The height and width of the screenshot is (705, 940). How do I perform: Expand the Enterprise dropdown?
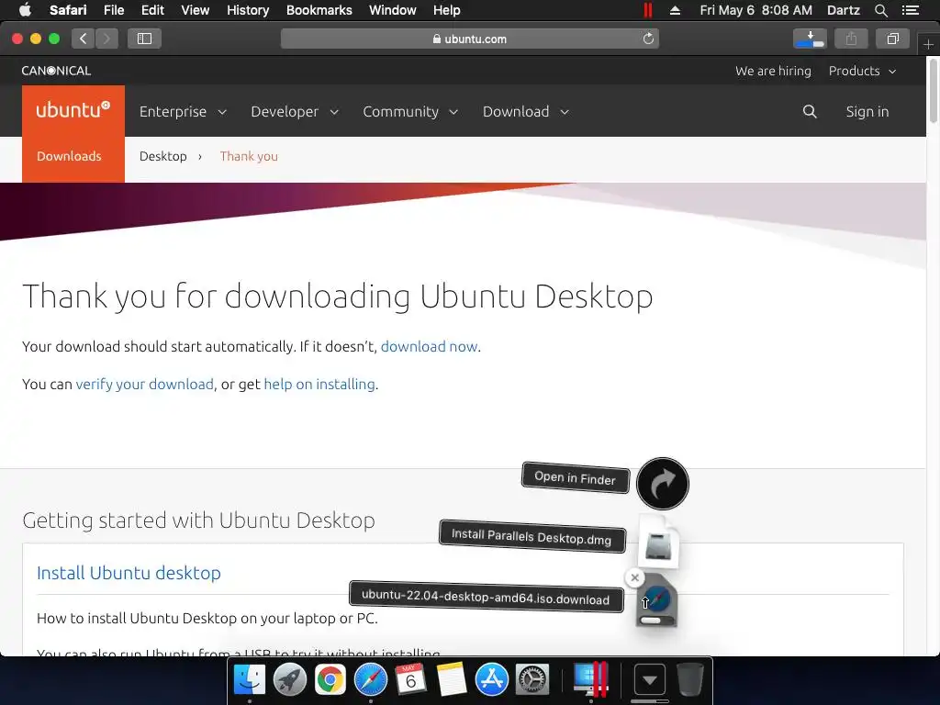[183, 111]
